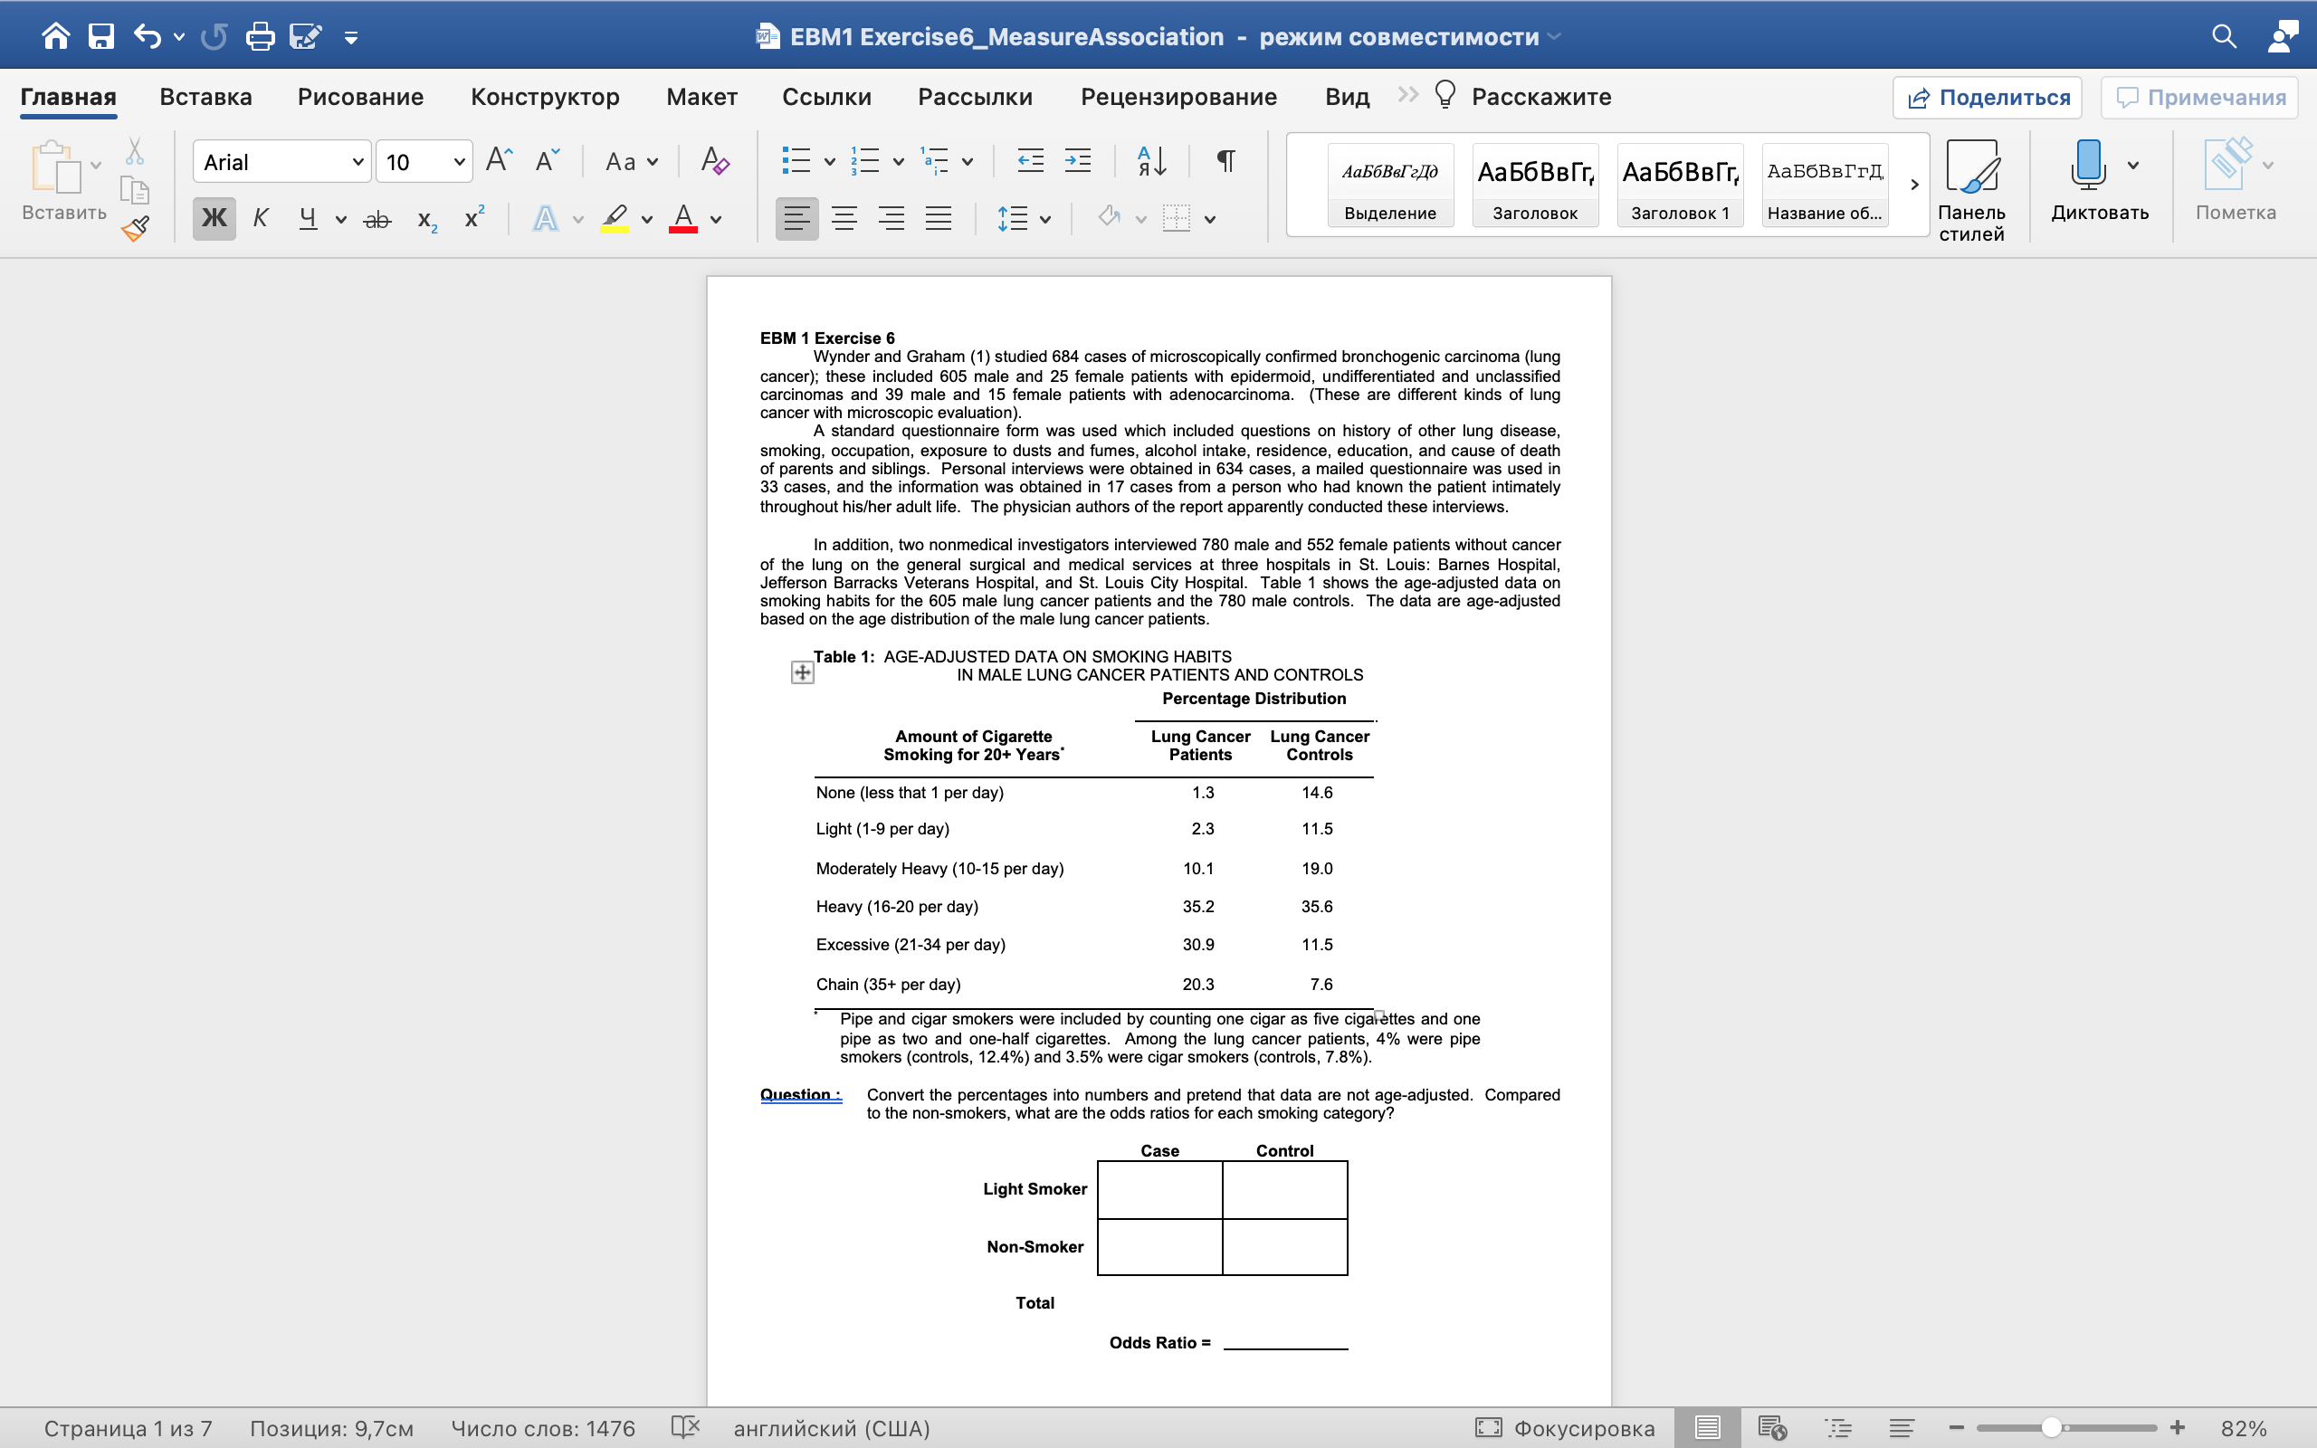
Task: Select the Format Painter brush
Action: point(135,228)
